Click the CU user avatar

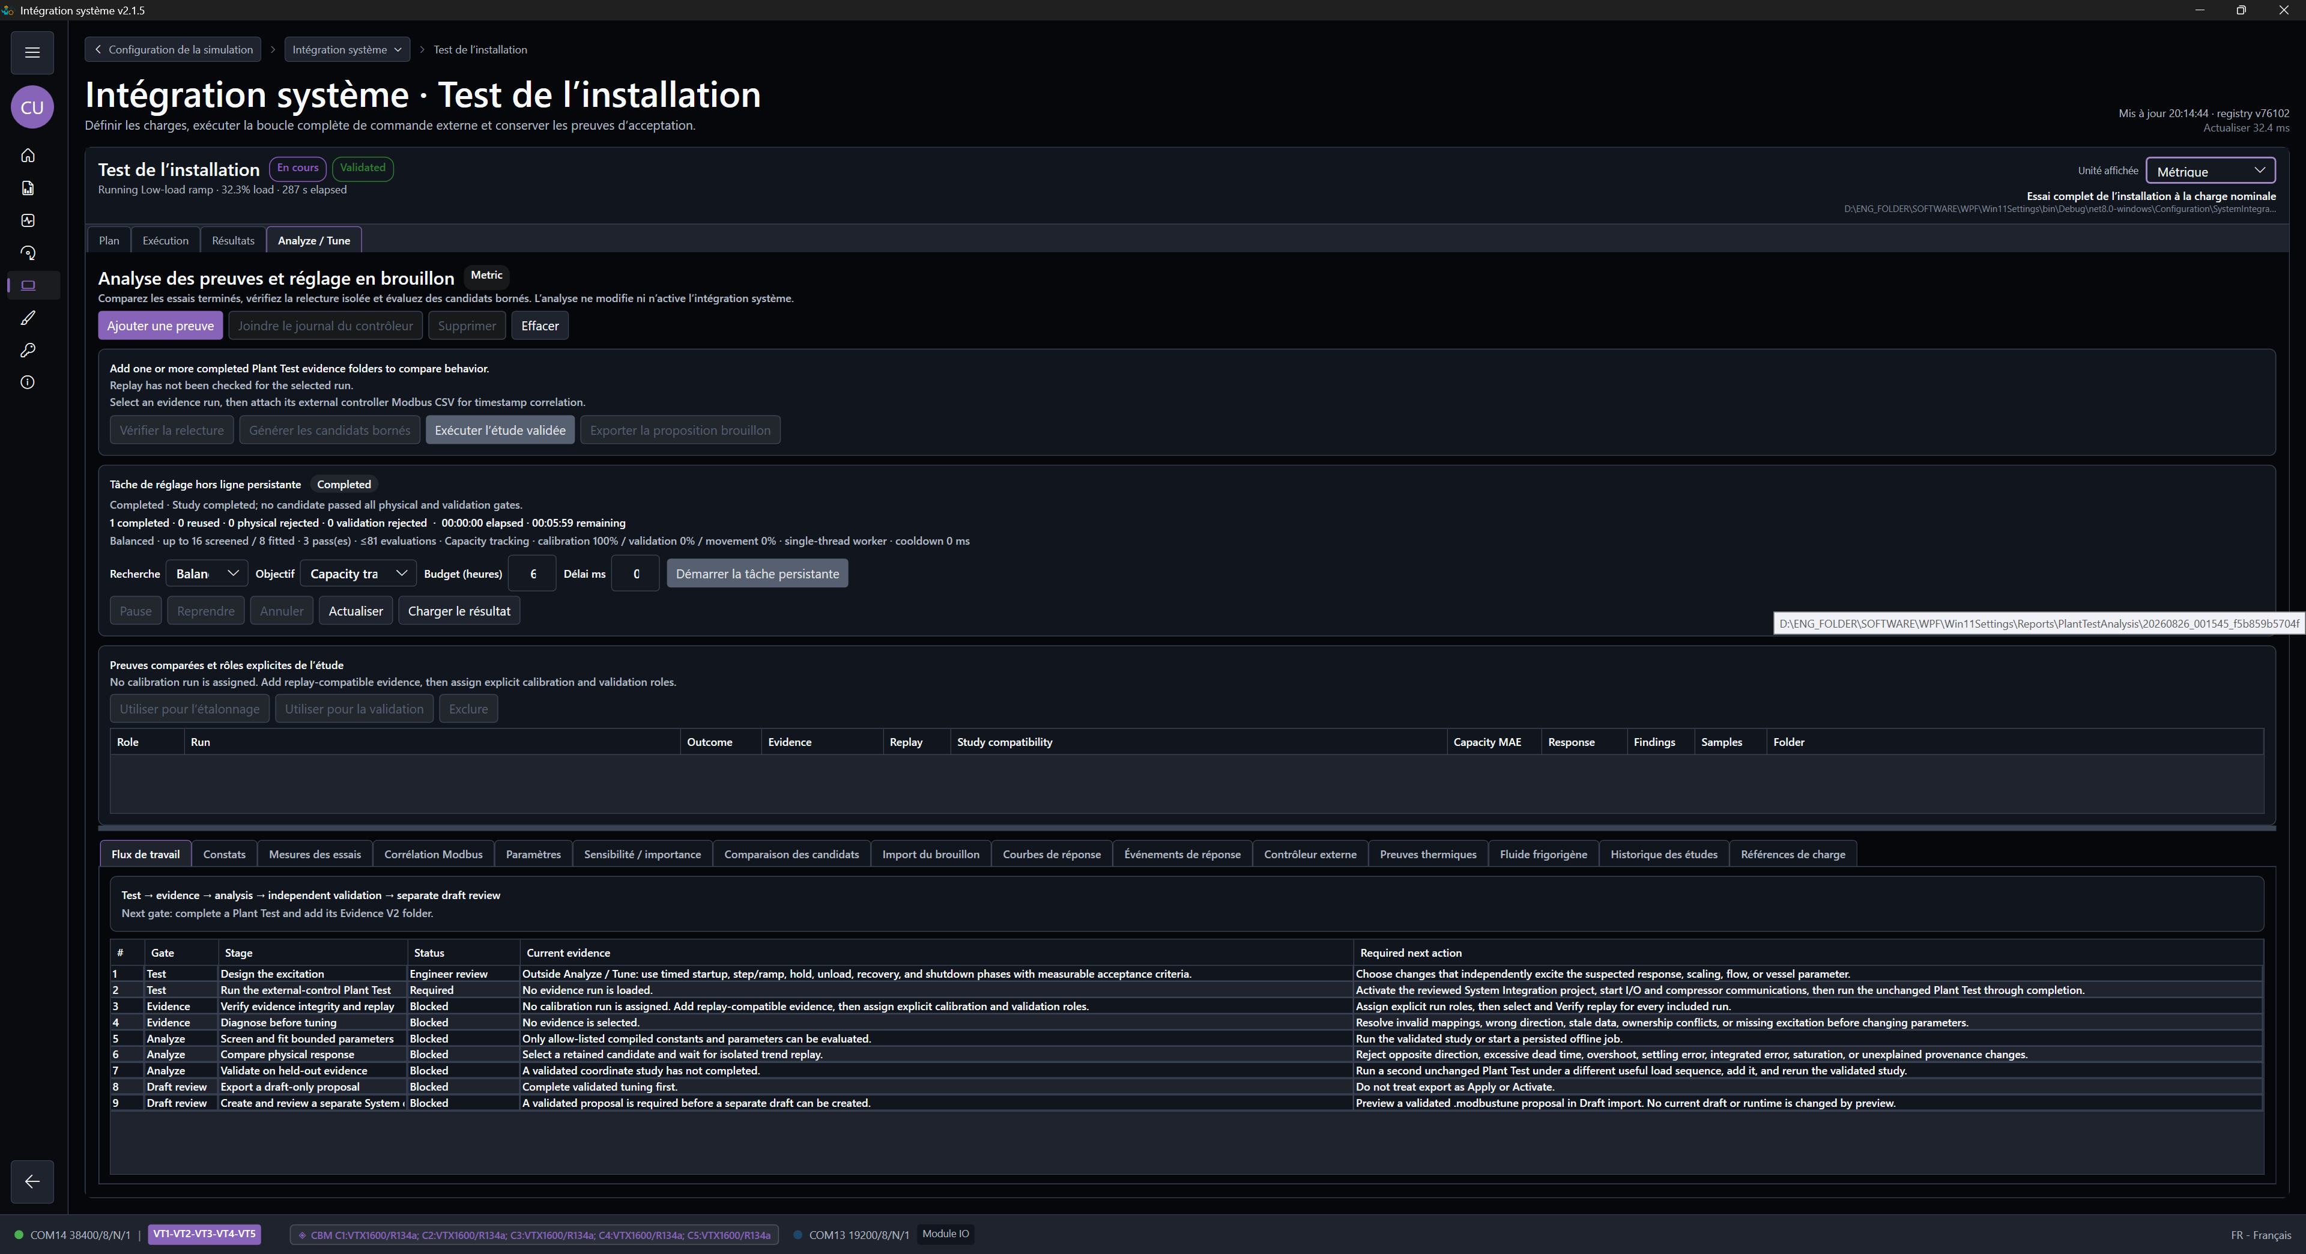(32, 108)
